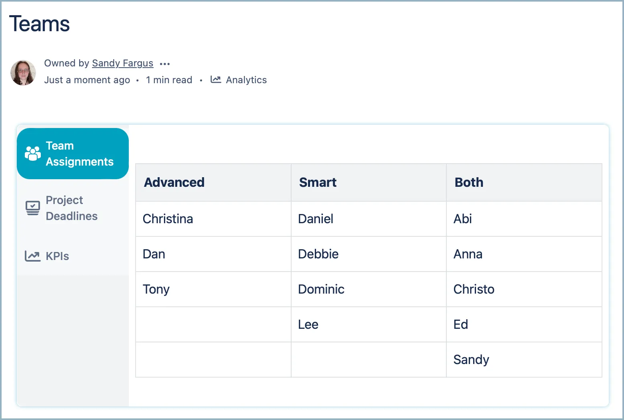
Task: Open Sandy Fargus owner profile link
Action: (x=122, y=63)
